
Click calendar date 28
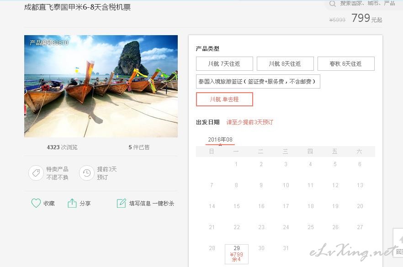pyautogui.click(x=212, y=248)
